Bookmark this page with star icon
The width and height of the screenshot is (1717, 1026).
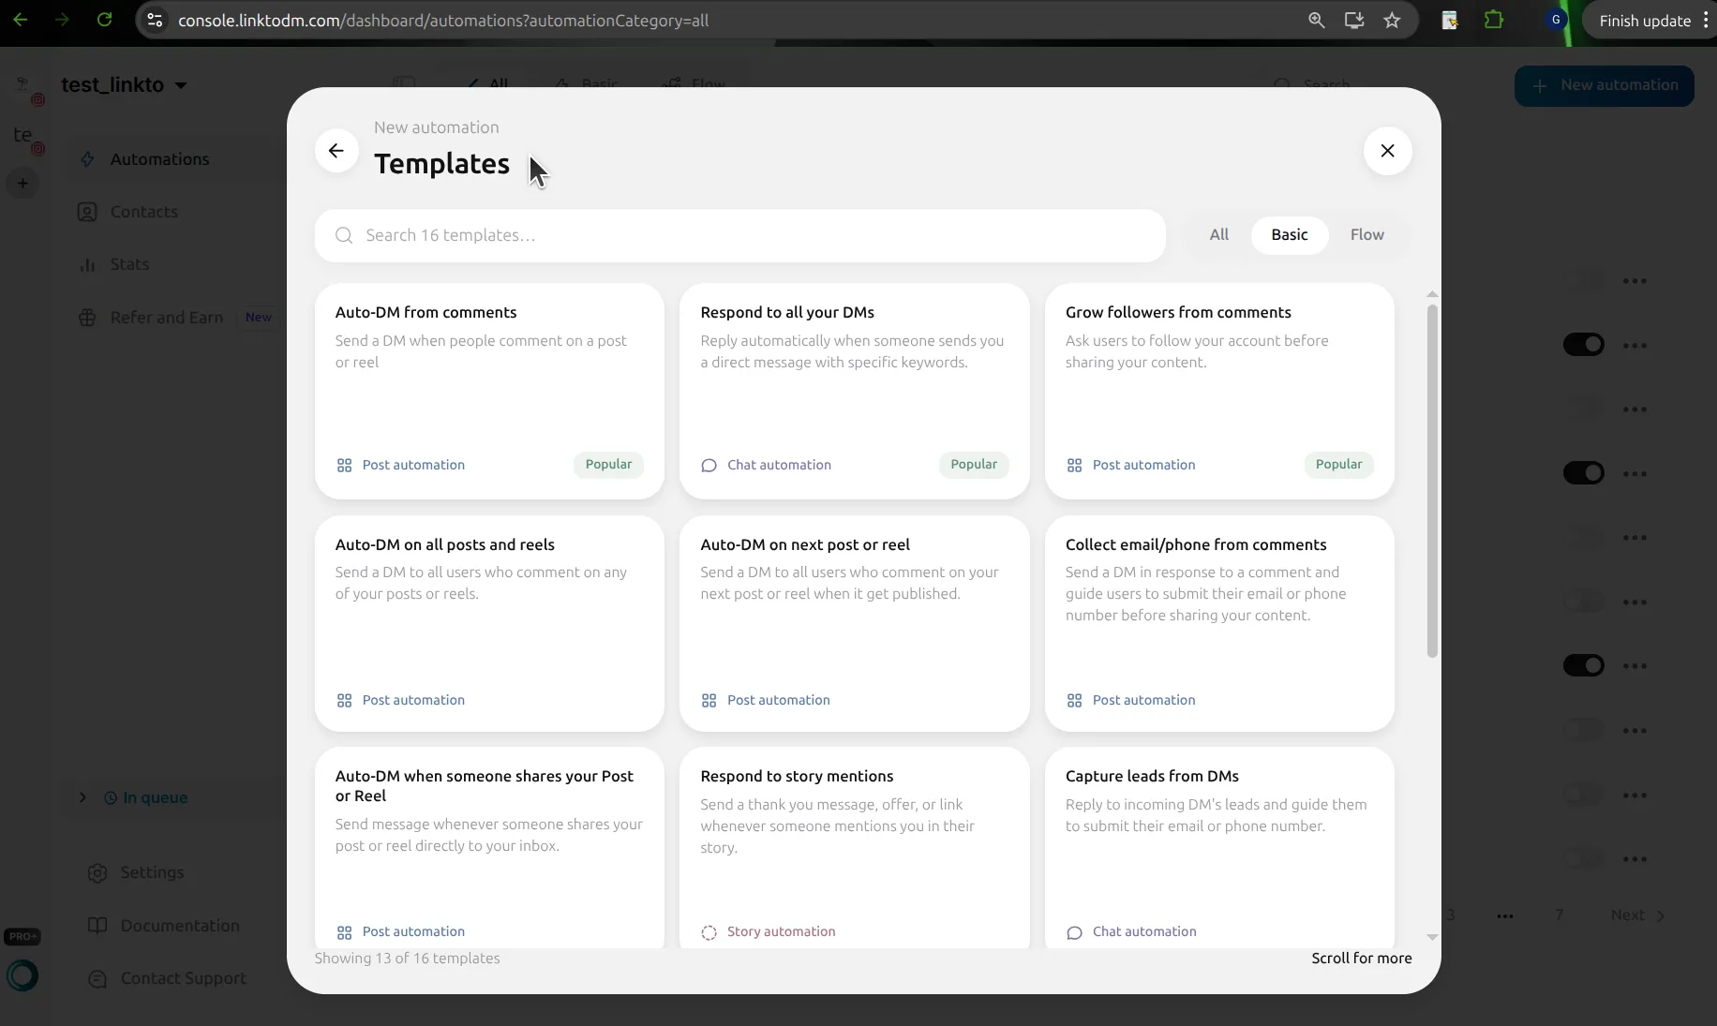(x=1392, y=21)
